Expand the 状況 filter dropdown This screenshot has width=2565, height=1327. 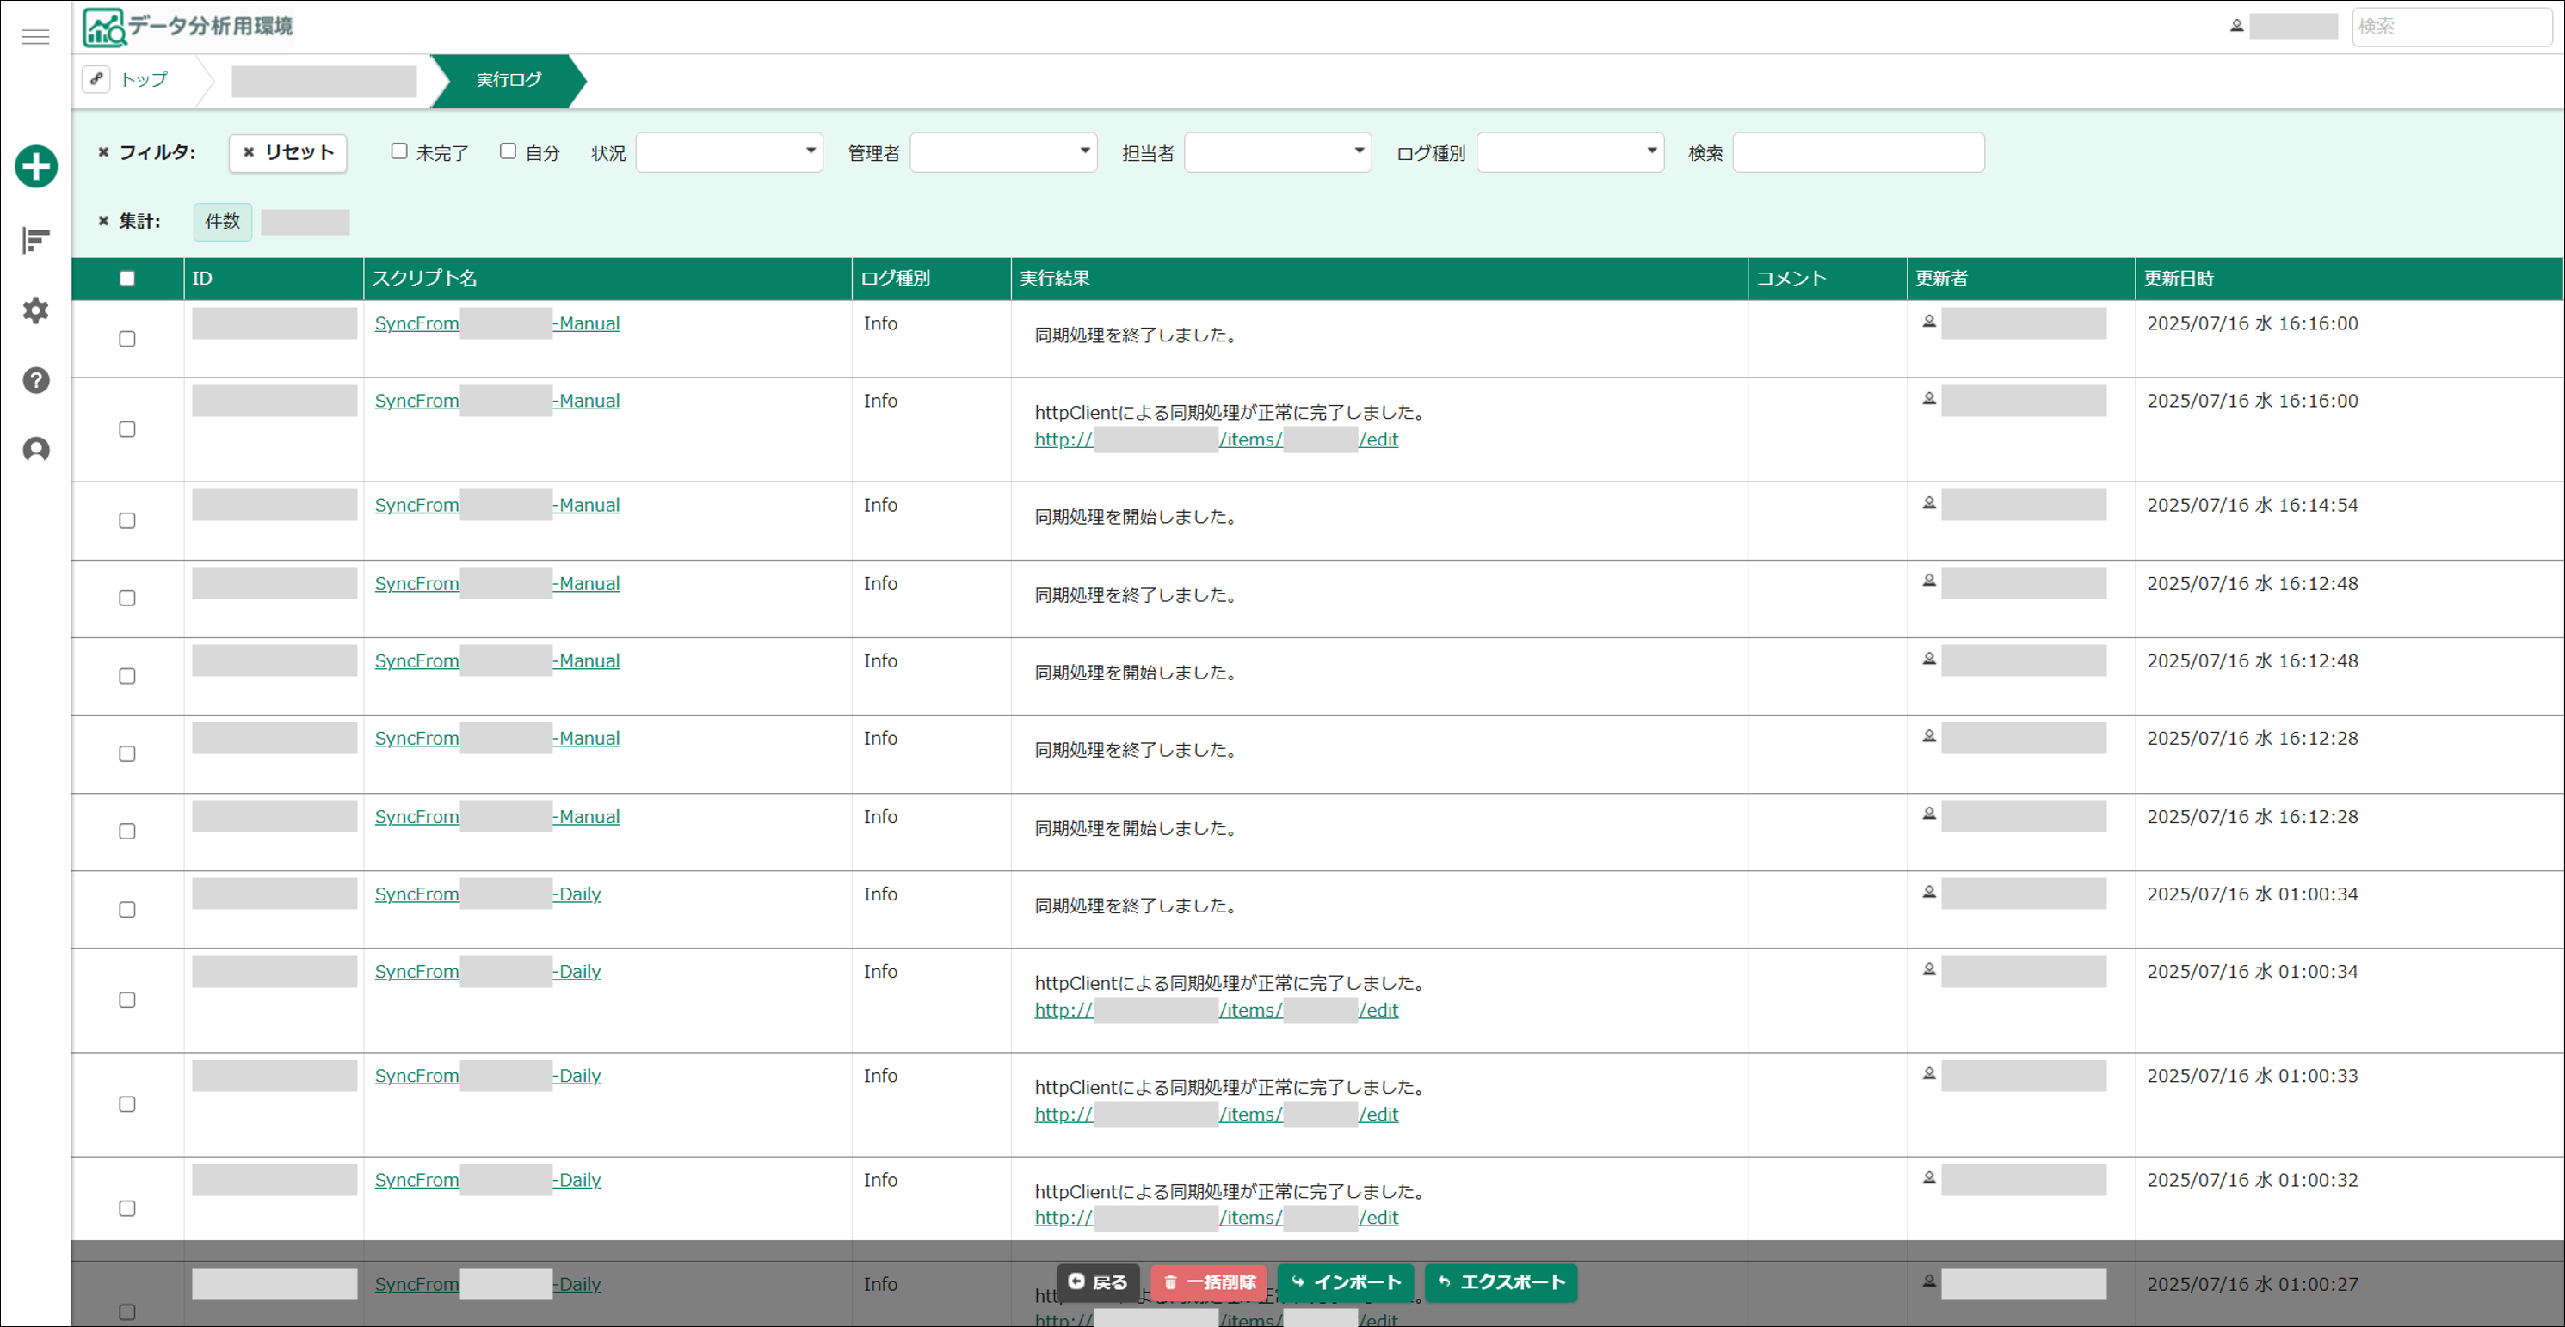(729, 152)
